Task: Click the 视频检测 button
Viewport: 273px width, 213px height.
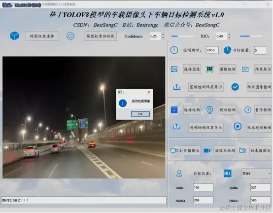Action: tap(227, 110)
